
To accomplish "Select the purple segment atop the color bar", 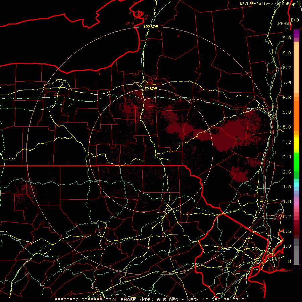I will (x=296, y=34).
